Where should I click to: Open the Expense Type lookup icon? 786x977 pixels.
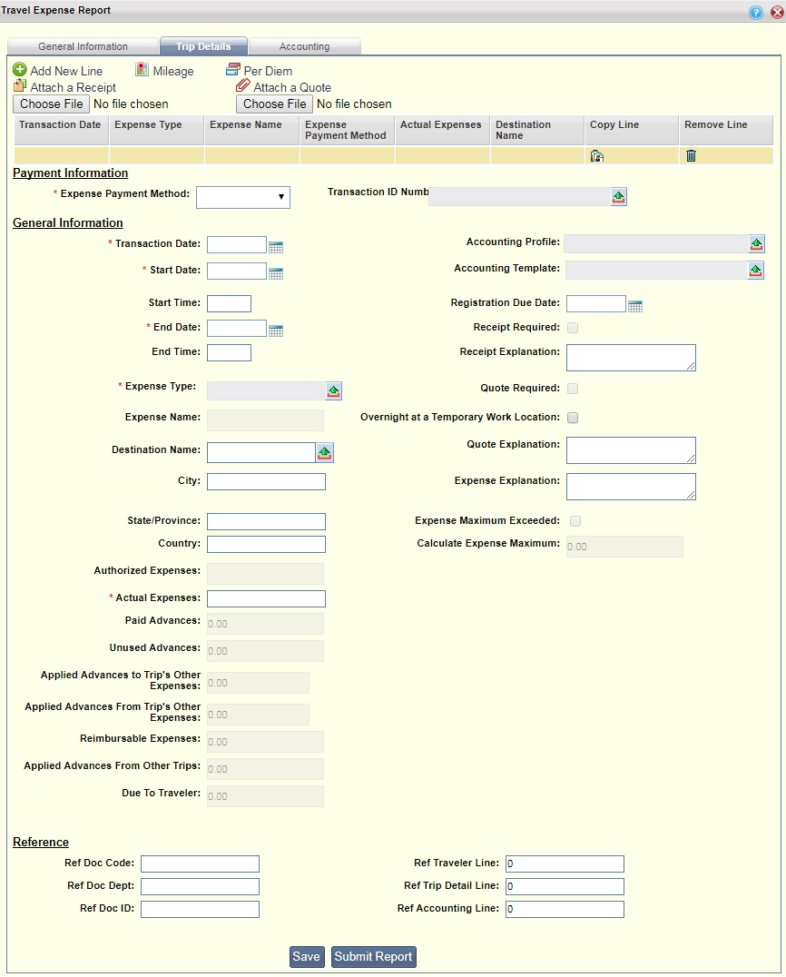coord(334,390)
